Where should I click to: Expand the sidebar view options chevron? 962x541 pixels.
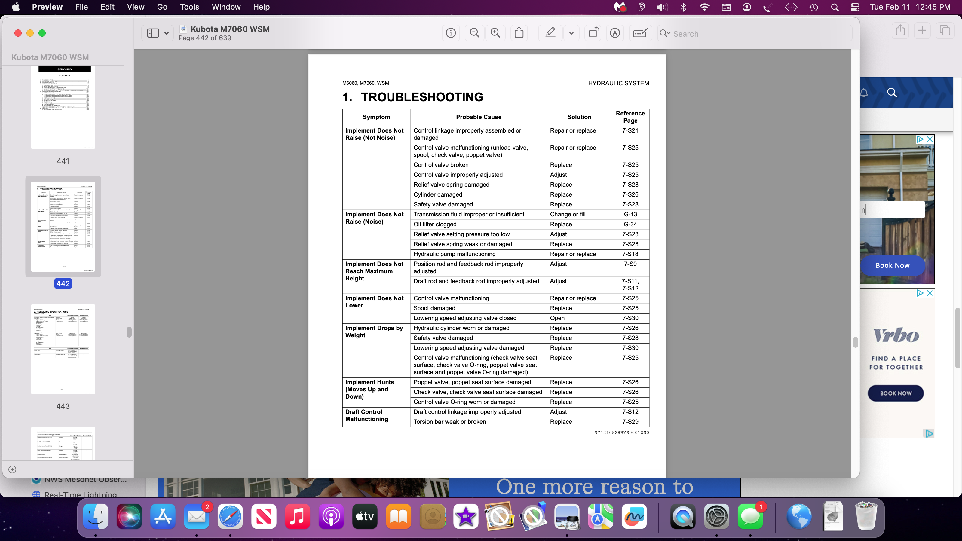167,33
